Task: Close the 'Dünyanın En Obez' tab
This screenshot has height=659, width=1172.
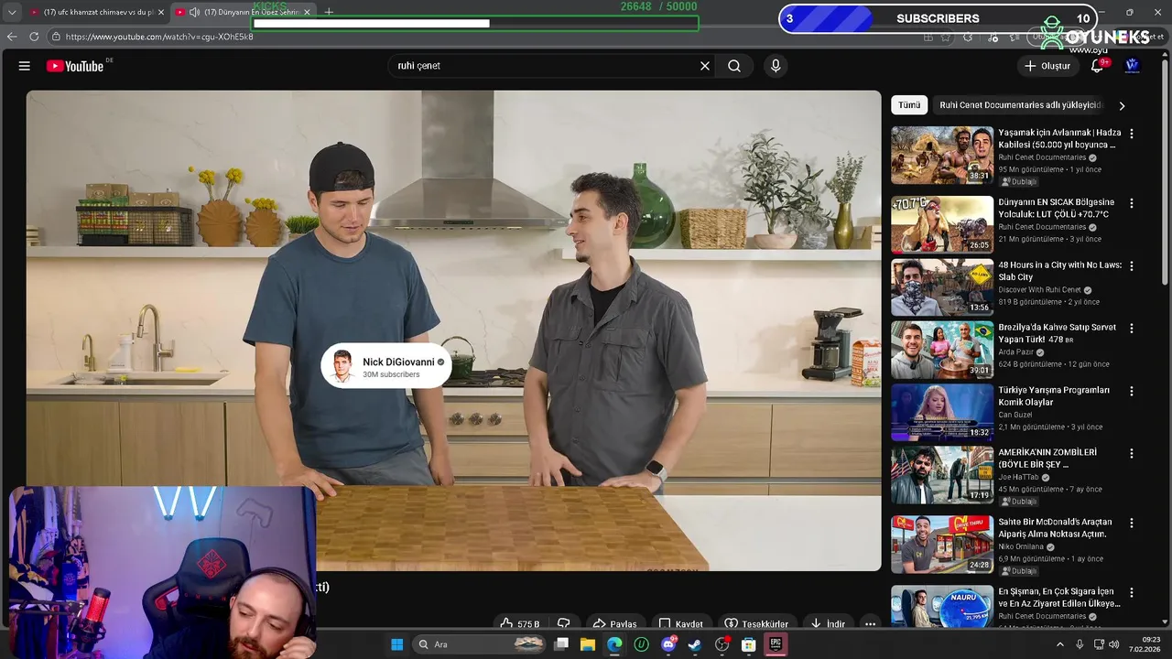Action: point(307,12)
